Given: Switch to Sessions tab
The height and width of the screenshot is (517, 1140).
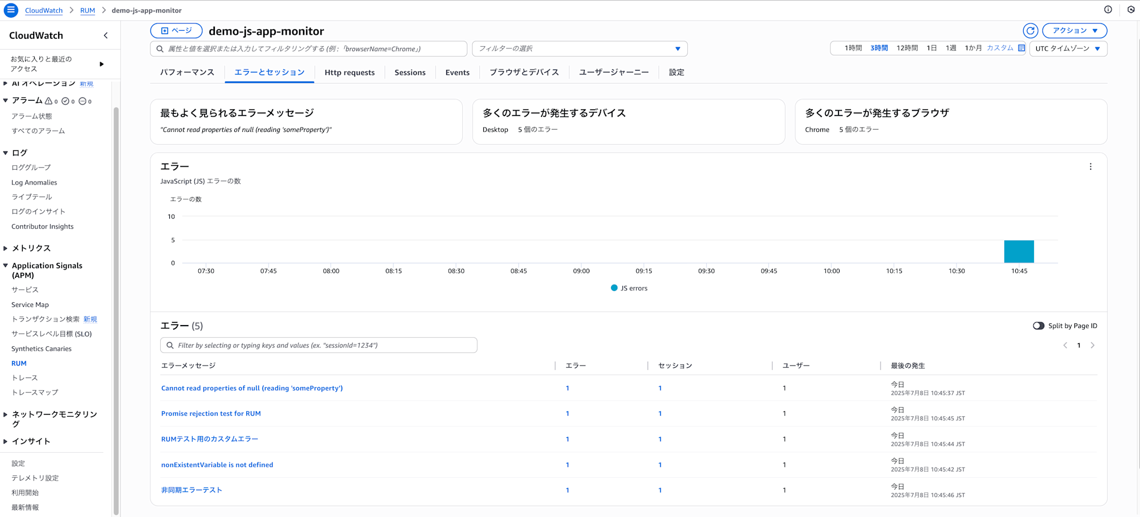Looking at the screenshot, I should [410, 72].
